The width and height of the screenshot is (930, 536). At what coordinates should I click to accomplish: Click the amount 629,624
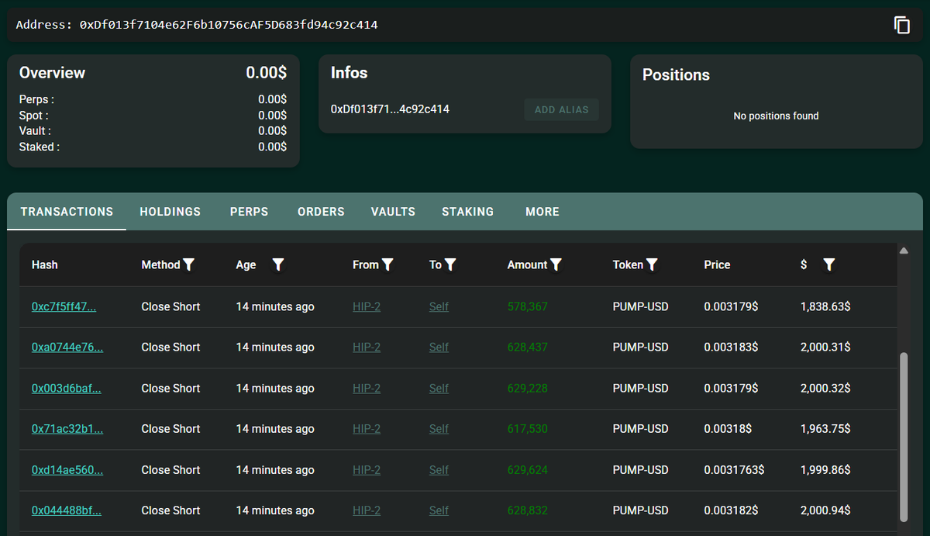527,469
